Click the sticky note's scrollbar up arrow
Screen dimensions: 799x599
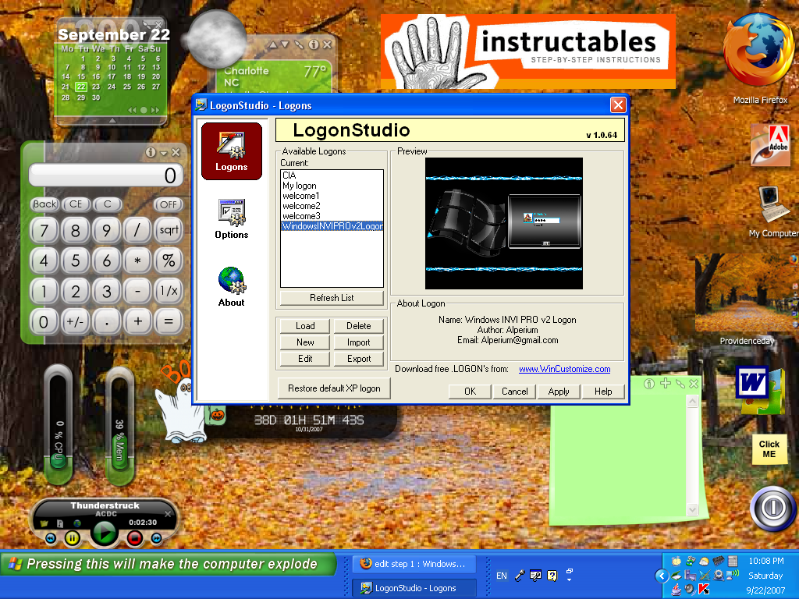coord(692,402)
